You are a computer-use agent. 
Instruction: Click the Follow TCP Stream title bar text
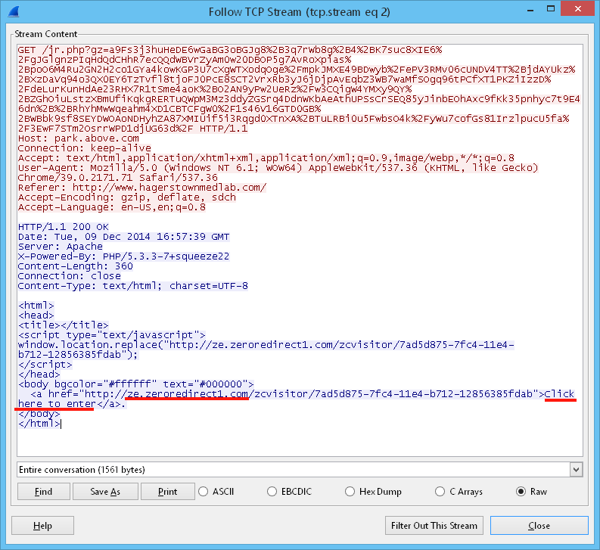coord(300,12)
